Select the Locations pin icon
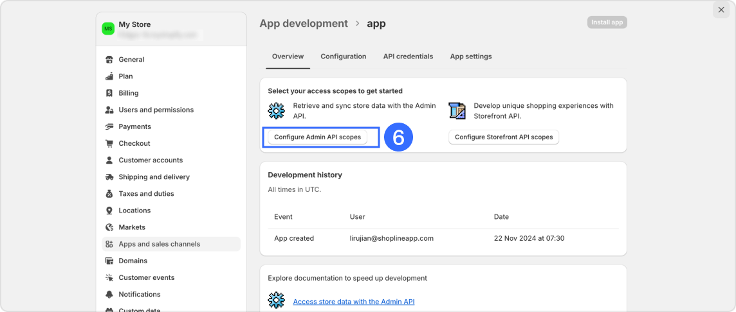 tap(109, 211)
